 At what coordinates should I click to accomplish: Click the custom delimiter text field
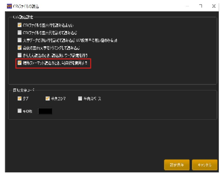[45, 111]
